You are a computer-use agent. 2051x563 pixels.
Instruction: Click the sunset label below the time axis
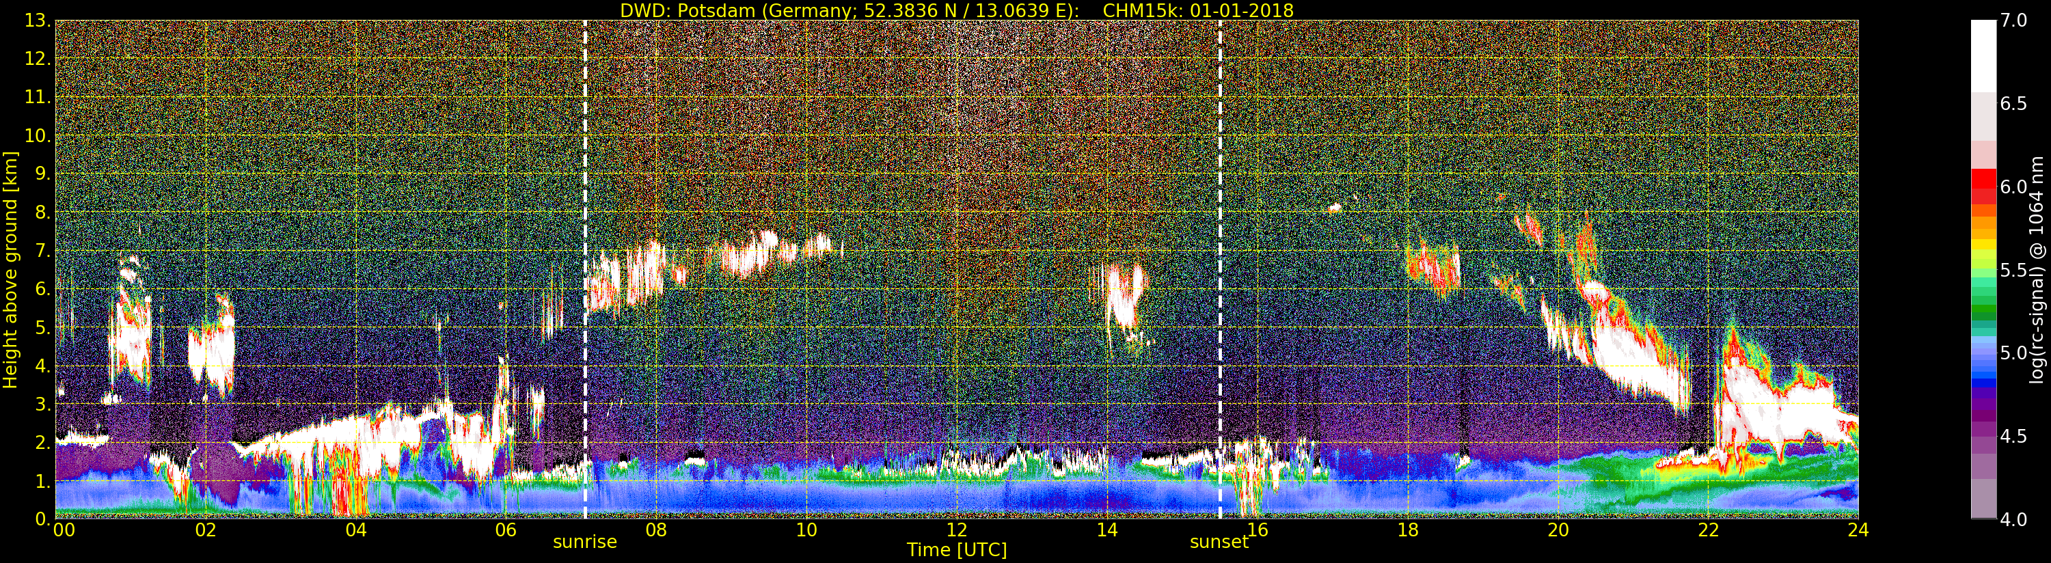coord(1218,543)
